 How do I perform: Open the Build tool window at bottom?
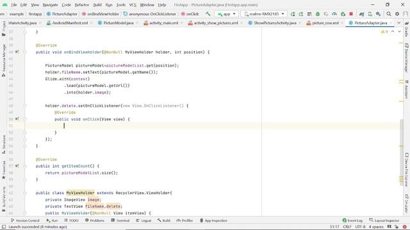click(164, 220)
